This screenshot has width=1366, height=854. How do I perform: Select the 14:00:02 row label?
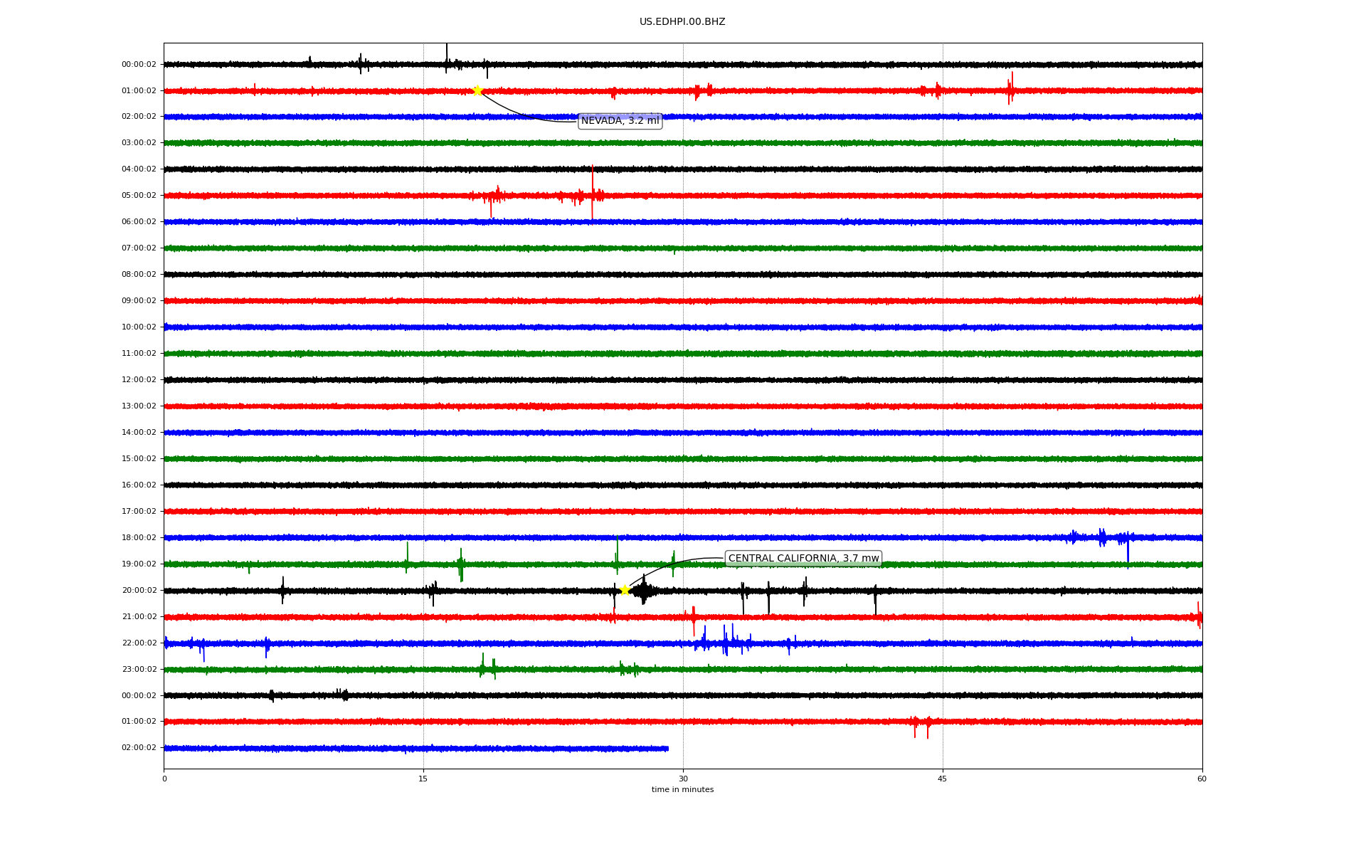(139, 433)
